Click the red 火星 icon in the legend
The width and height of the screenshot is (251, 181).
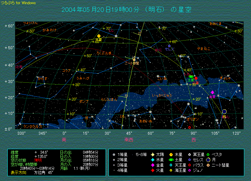[x=153, y=170]
